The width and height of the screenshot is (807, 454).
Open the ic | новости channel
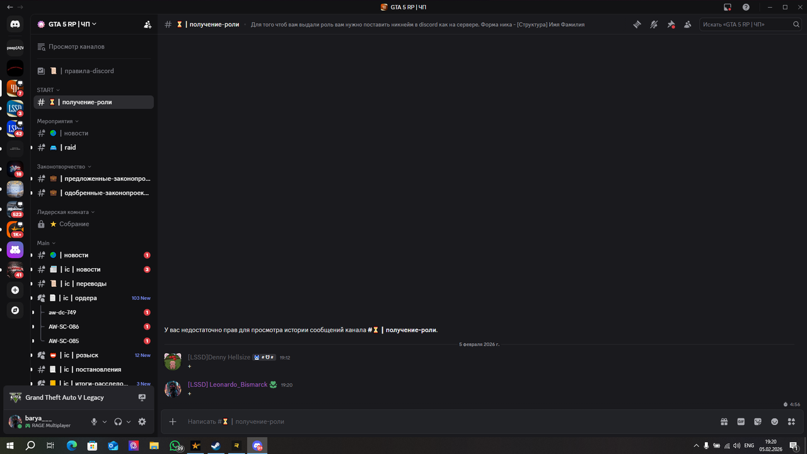point(93,269)
